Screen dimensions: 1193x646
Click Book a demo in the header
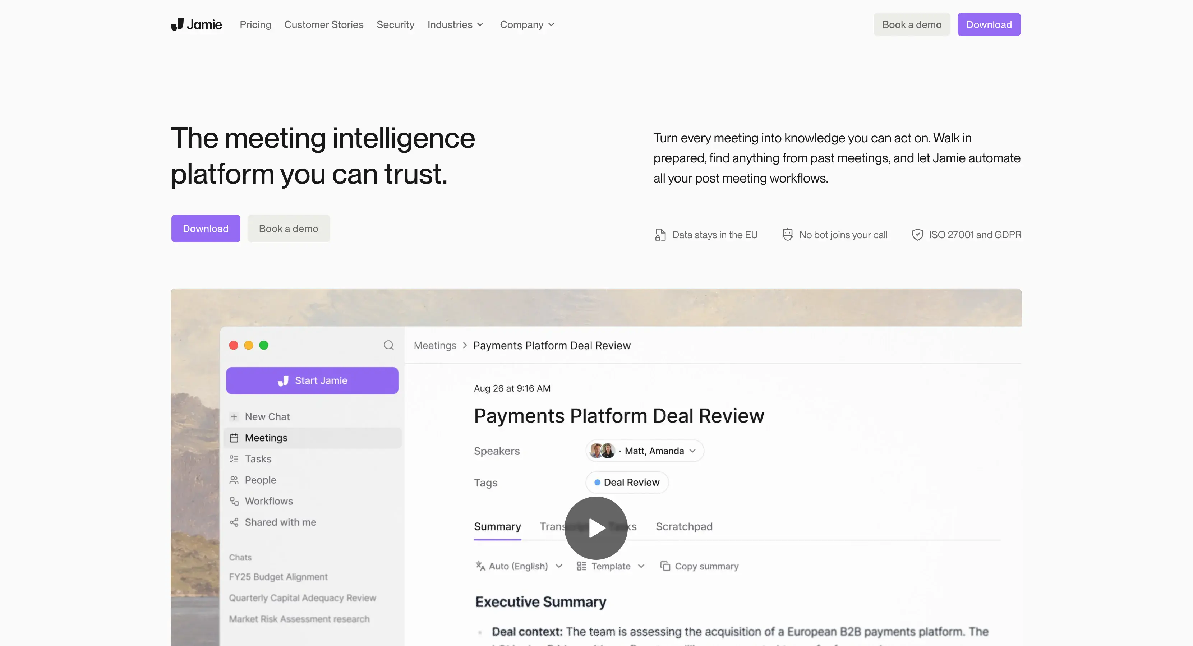click(x=911, y=24)
